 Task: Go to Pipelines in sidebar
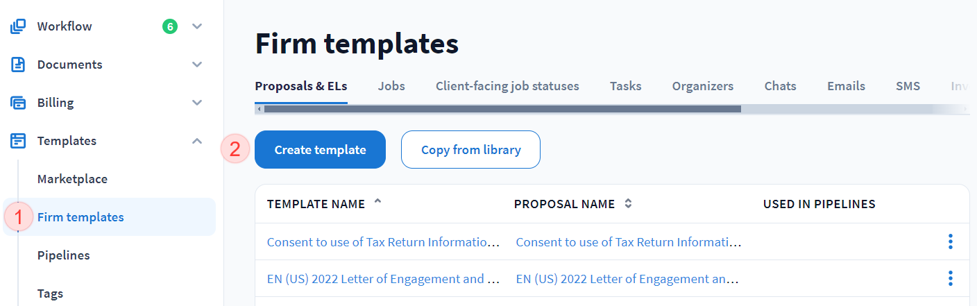tap(64, 255)
